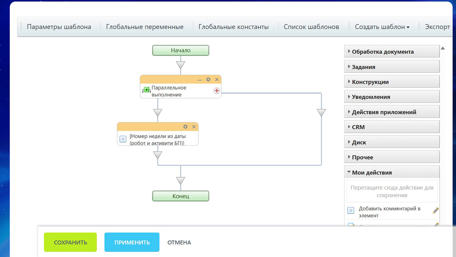Open the Создать шаблон dropdown
Image resolution: width=456 pixels, height=257 pixels.
click(x=382, y=27)
